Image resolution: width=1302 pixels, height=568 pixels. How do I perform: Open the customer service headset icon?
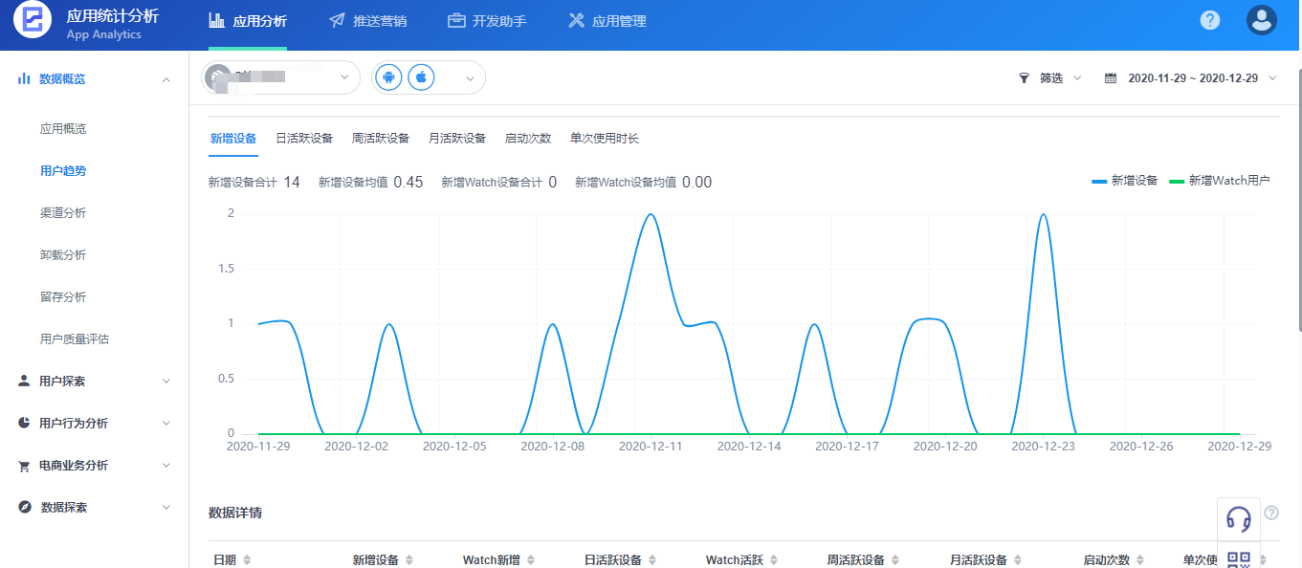tap(1239, 518)
